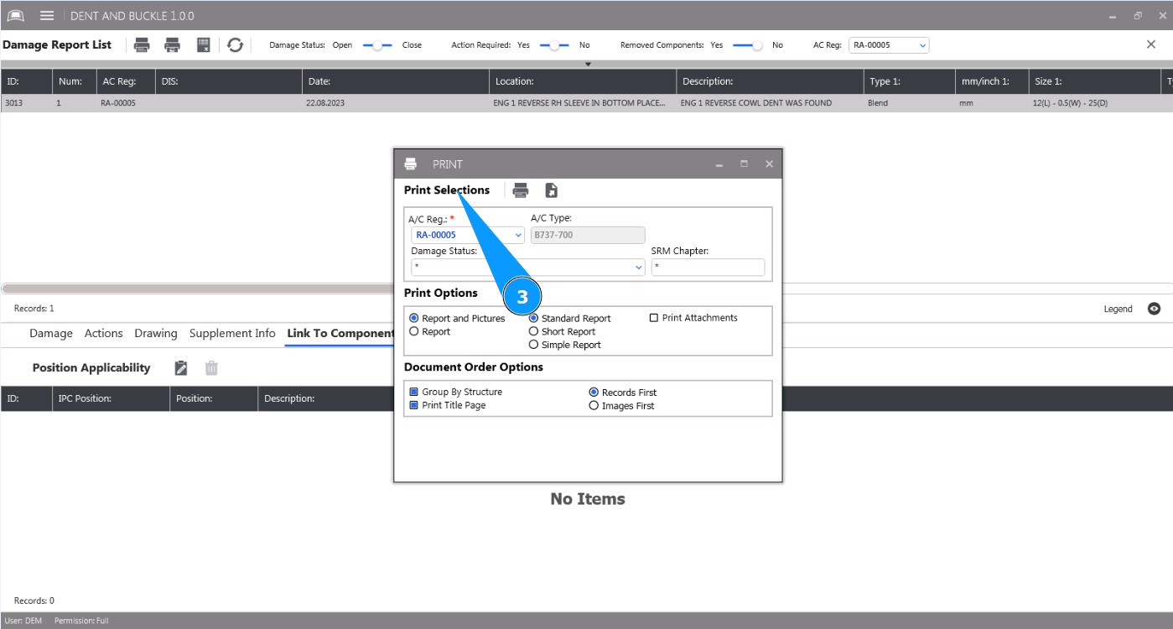Toggle the Print Title Page checkbox
Screen dimensions: 1173x629
pyautogui.click(x=447, y=405)
